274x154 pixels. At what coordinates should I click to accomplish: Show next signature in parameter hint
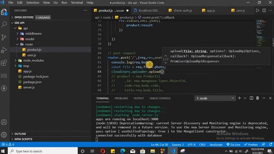[166, 63]
